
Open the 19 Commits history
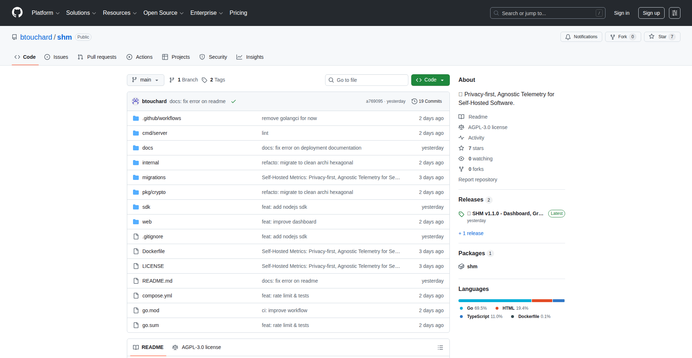point(427,101)
